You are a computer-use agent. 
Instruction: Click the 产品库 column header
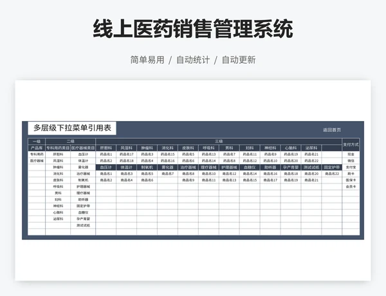click(37, 148)
